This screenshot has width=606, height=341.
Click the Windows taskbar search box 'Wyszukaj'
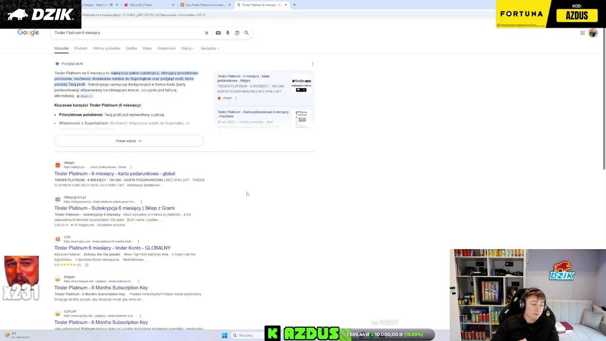click(x=246, y=335)
